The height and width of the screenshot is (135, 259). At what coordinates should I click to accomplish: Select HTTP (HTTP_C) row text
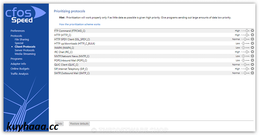(62, 35)
